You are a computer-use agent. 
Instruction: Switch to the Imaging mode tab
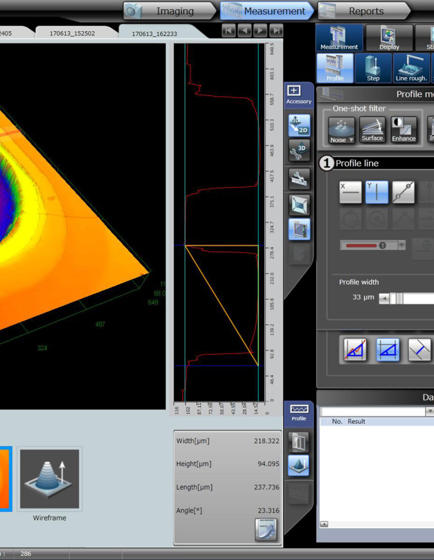(170, 11)
